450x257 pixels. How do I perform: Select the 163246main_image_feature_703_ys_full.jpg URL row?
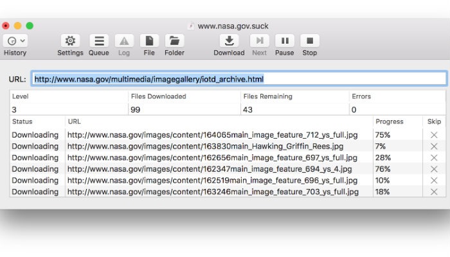point(213,191)
